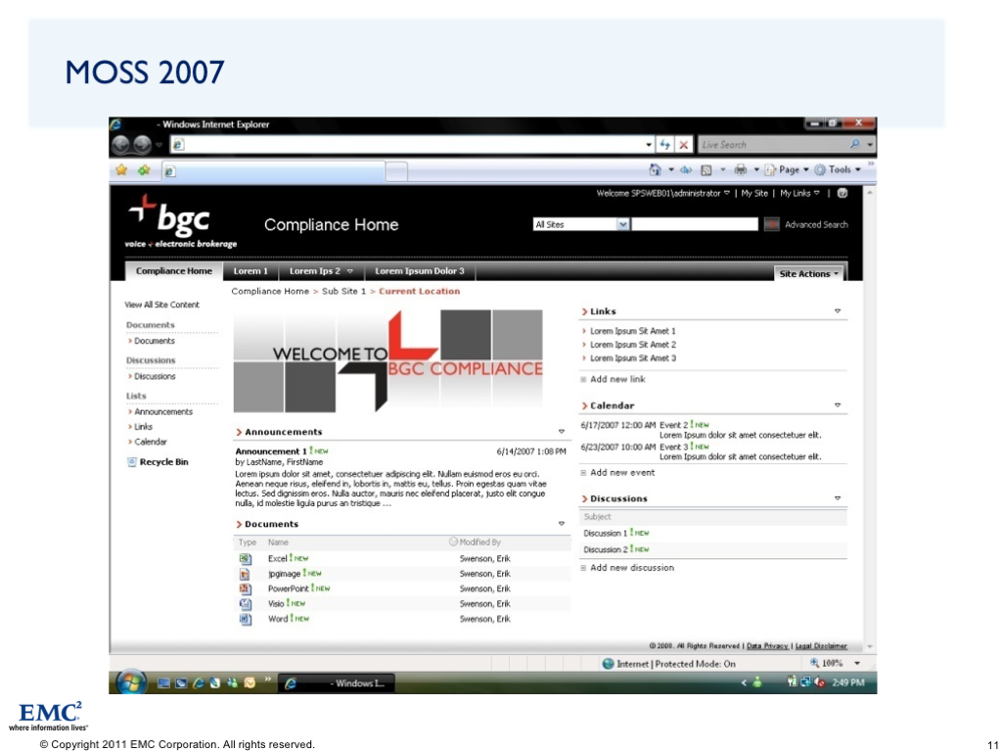Open the Excel document icon
This screenshot has width=1002, height=752.
[x=246, y=558]
